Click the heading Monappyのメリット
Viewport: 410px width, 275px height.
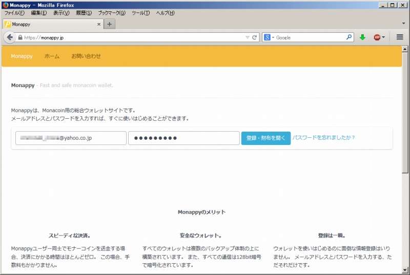201,212
